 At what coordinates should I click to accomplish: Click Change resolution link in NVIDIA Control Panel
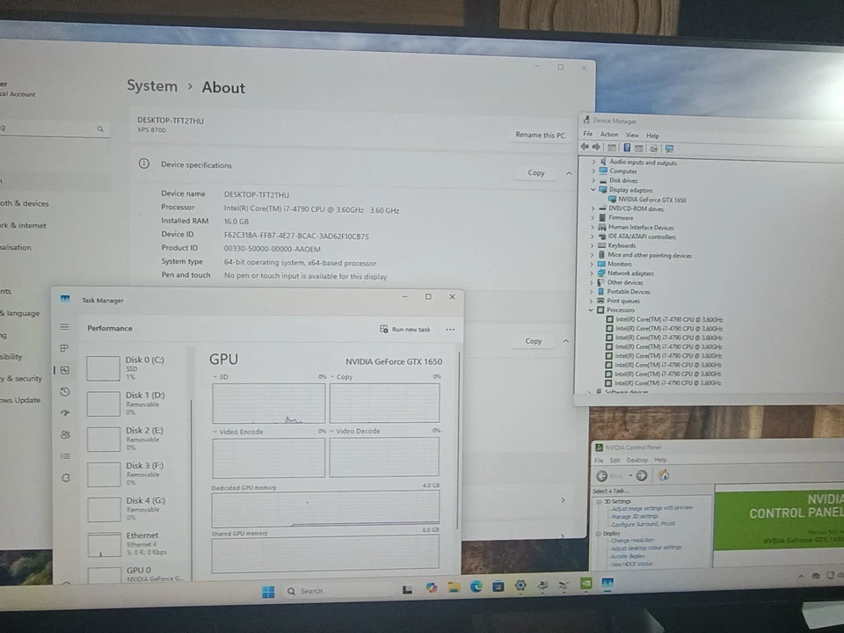pyautogui.click(x=631, y=540)
